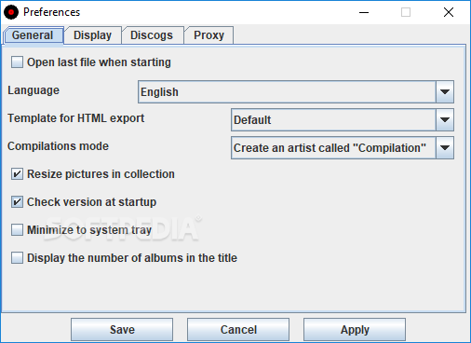
Task: Expand the Compilations mode dropdown arrow
Action: point(445,148)
